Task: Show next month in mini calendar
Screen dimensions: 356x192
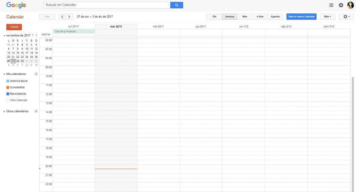Action: 36,35
